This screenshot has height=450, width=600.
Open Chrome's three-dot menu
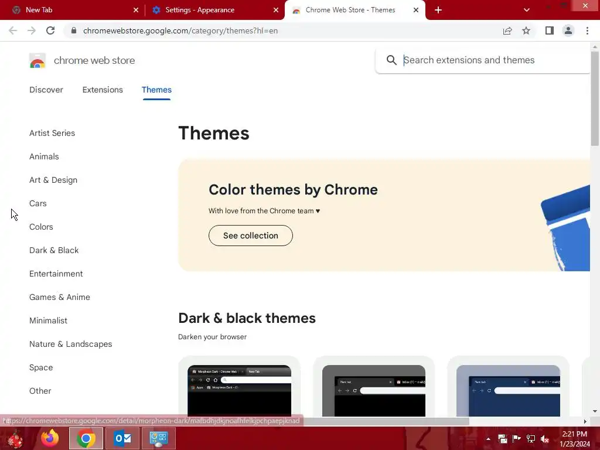click(587, 30)
